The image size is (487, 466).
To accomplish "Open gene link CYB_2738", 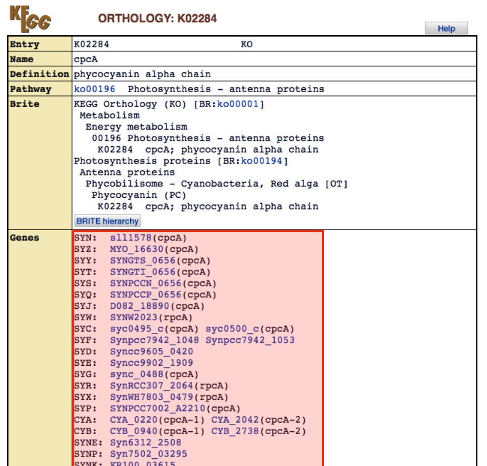I will 235,431.
